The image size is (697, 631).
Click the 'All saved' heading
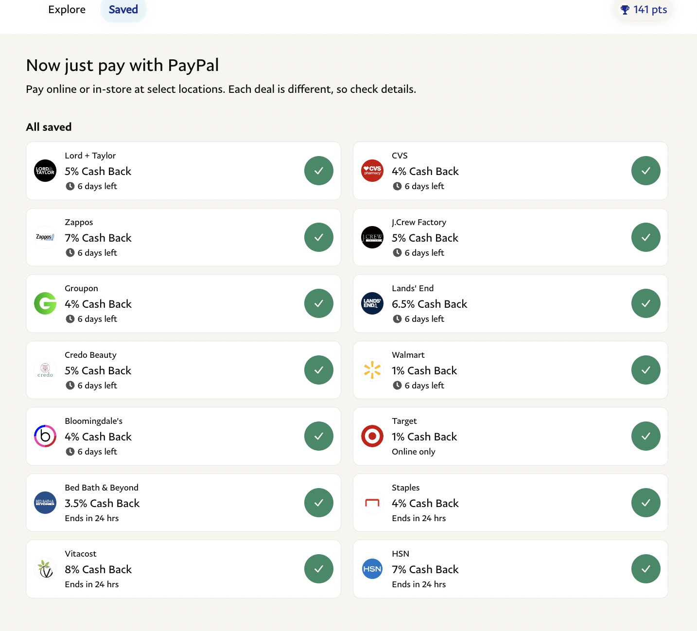[49, 127]
